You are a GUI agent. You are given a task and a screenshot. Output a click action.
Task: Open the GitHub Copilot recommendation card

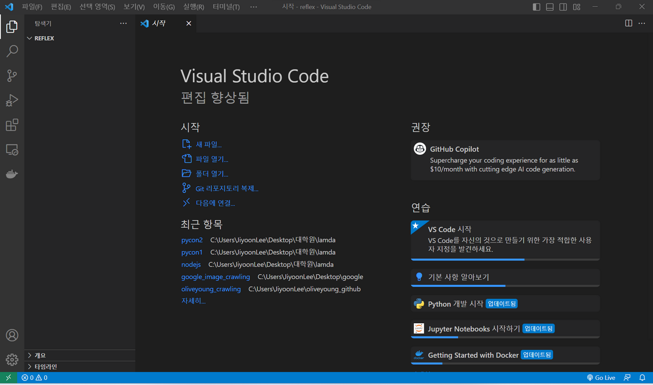505,160
